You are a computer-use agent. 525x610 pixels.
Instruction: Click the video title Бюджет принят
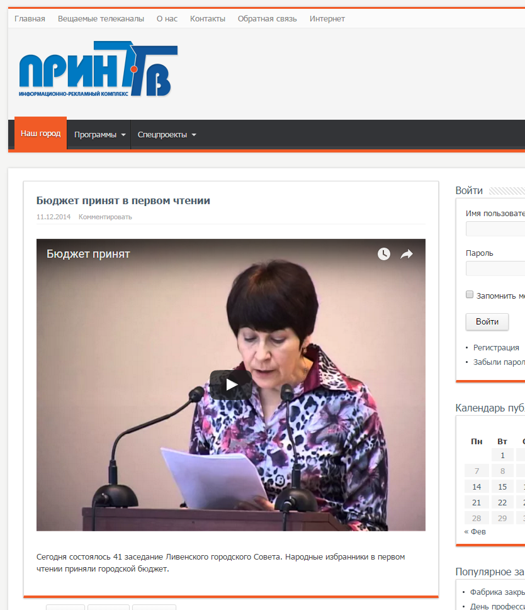pyautogui.click(x=88, y=254)
